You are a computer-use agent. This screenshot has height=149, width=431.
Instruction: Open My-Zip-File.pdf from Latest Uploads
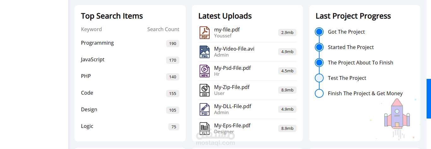tap(232, 87)
